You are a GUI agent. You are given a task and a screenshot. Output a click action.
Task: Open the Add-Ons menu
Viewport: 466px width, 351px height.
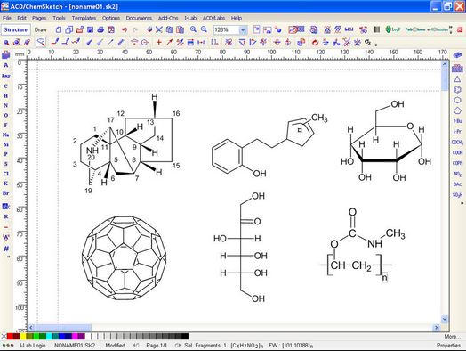pyautogui.click(x=168, y=18)
